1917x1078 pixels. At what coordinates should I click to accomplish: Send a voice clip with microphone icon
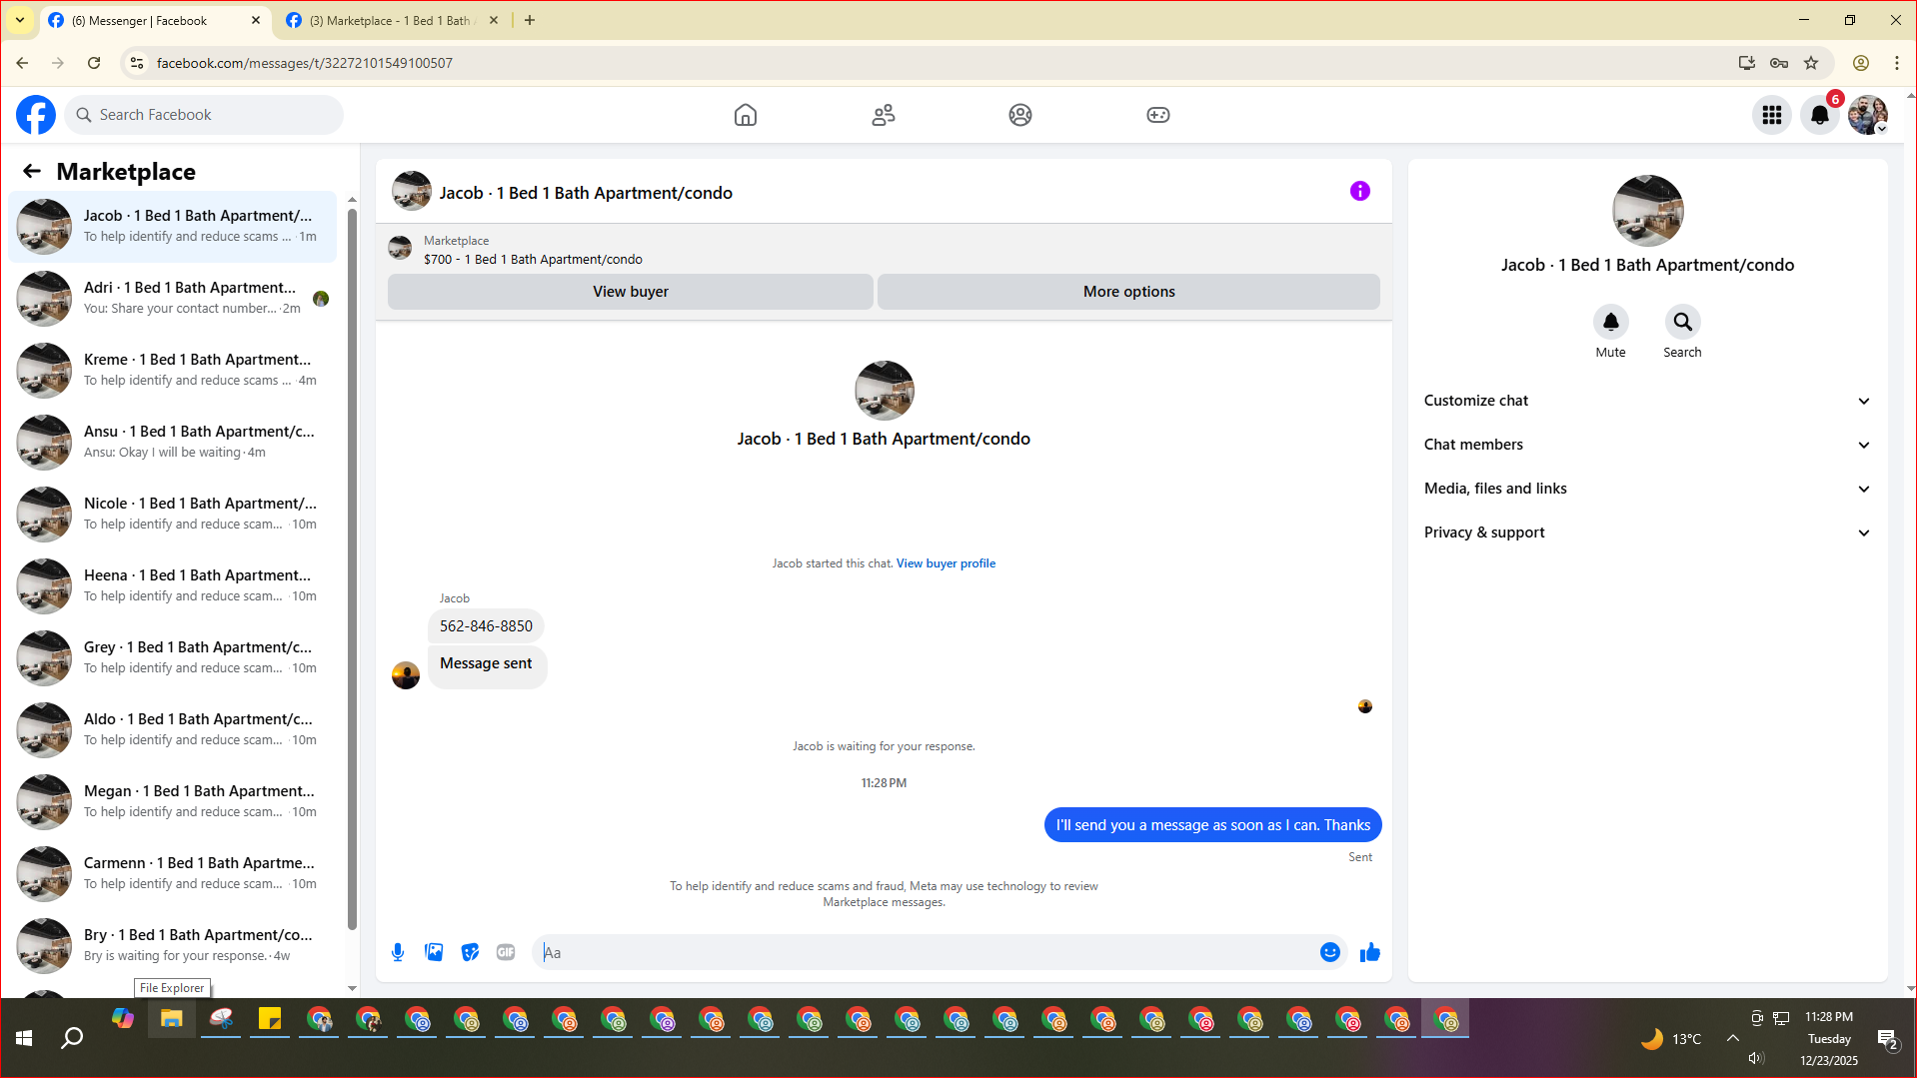pyautogui.click(x=398, y=952)
